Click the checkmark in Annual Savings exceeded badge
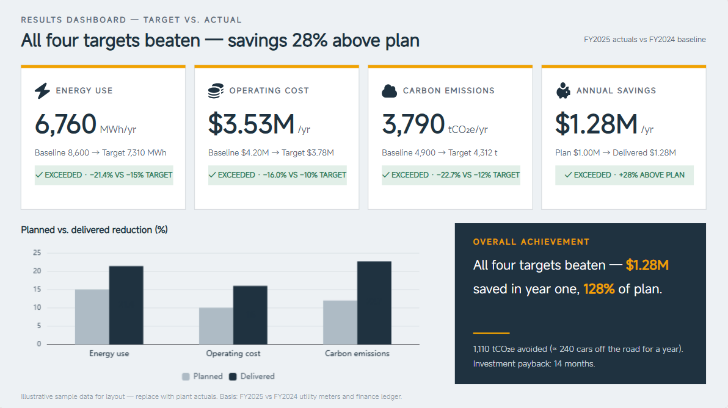 (x=568, y=175)
